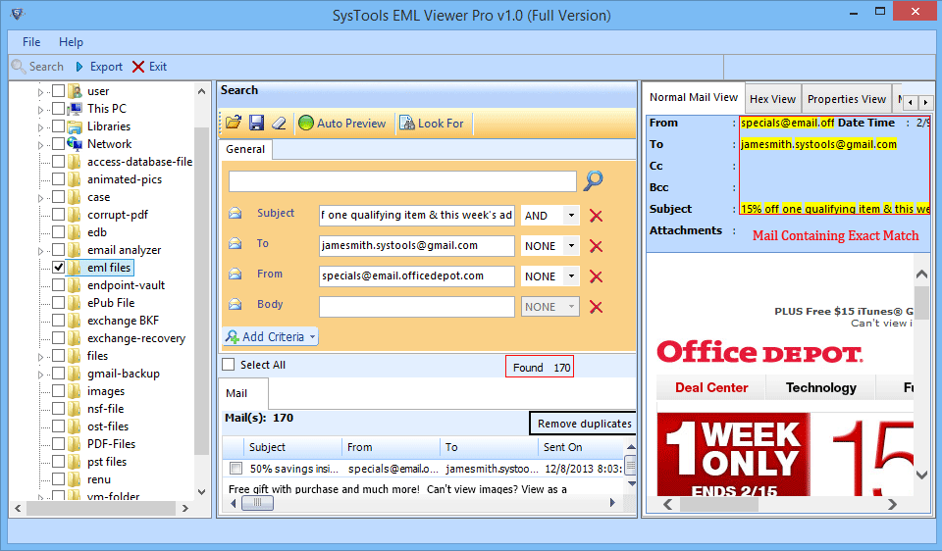Select Normal Mail View tab
This screenshot has height=551, width=942.
click(694, 97)
